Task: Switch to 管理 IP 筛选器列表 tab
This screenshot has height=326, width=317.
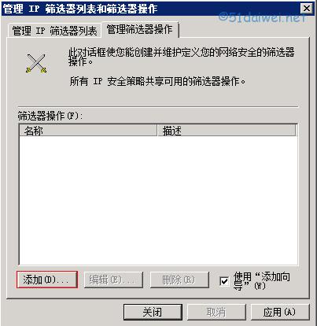Action: [54, 31]
